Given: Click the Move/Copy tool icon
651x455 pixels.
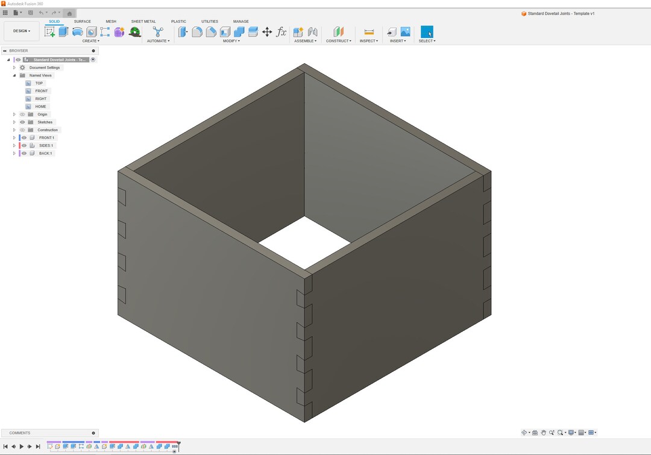Looking at the screenshot, I should pyautogui.click(x=268, y=31).
